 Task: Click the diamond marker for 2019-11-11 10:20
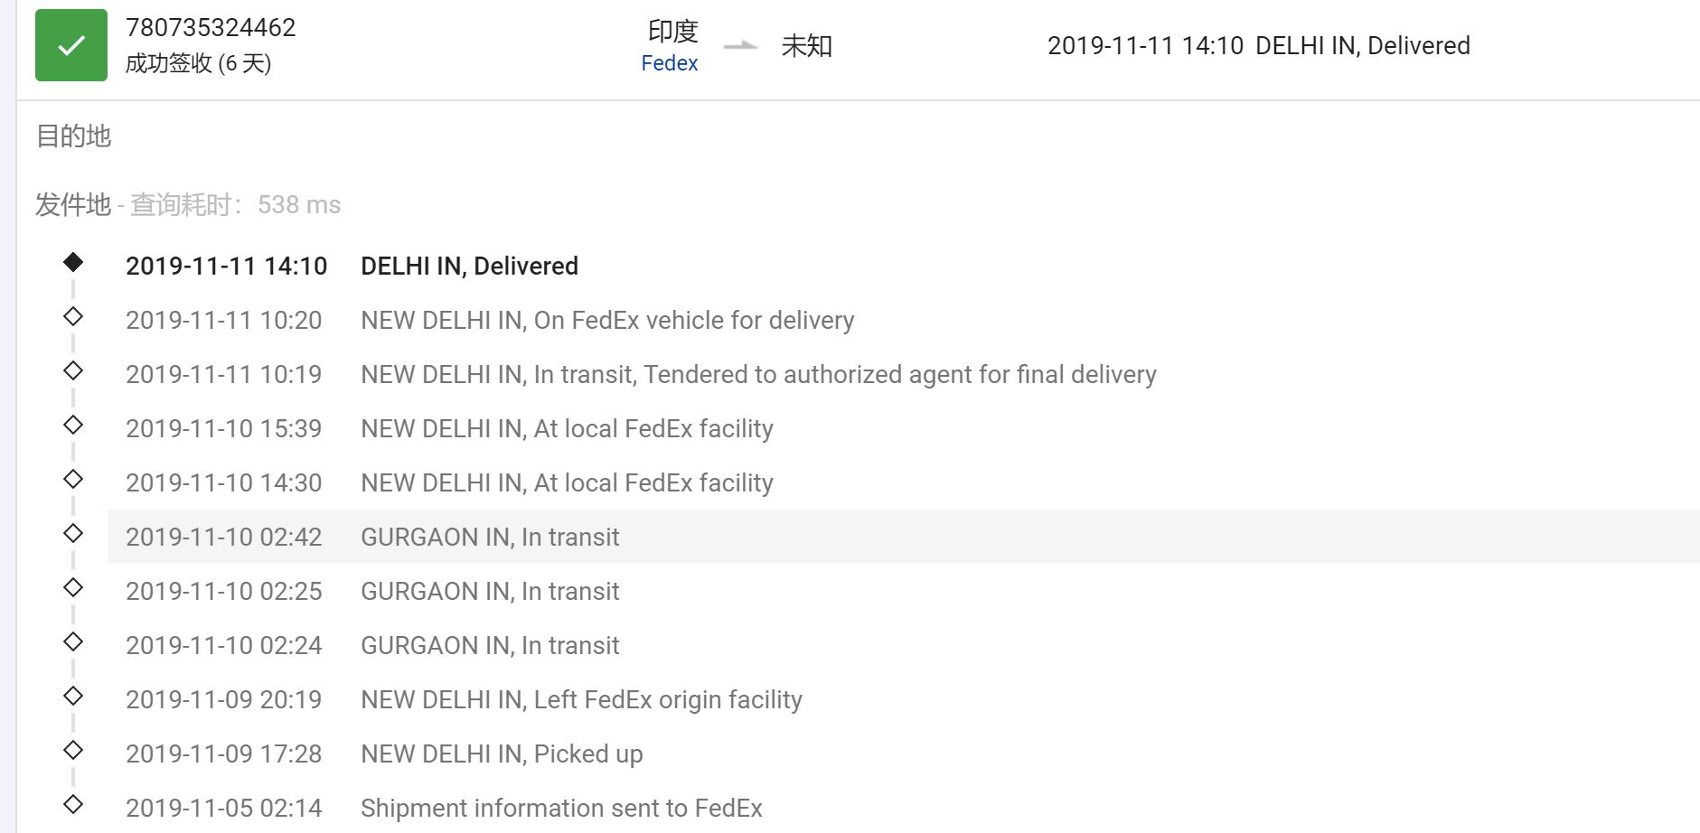[x=73, y=316]
